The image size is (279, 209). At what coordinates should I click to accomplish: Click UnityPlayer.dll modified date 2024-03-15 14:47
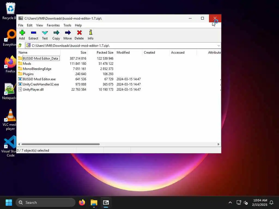(129, 90)
